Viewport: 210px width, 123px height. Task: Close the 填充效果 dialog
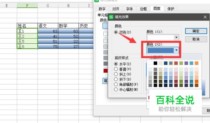pos(205,17)
